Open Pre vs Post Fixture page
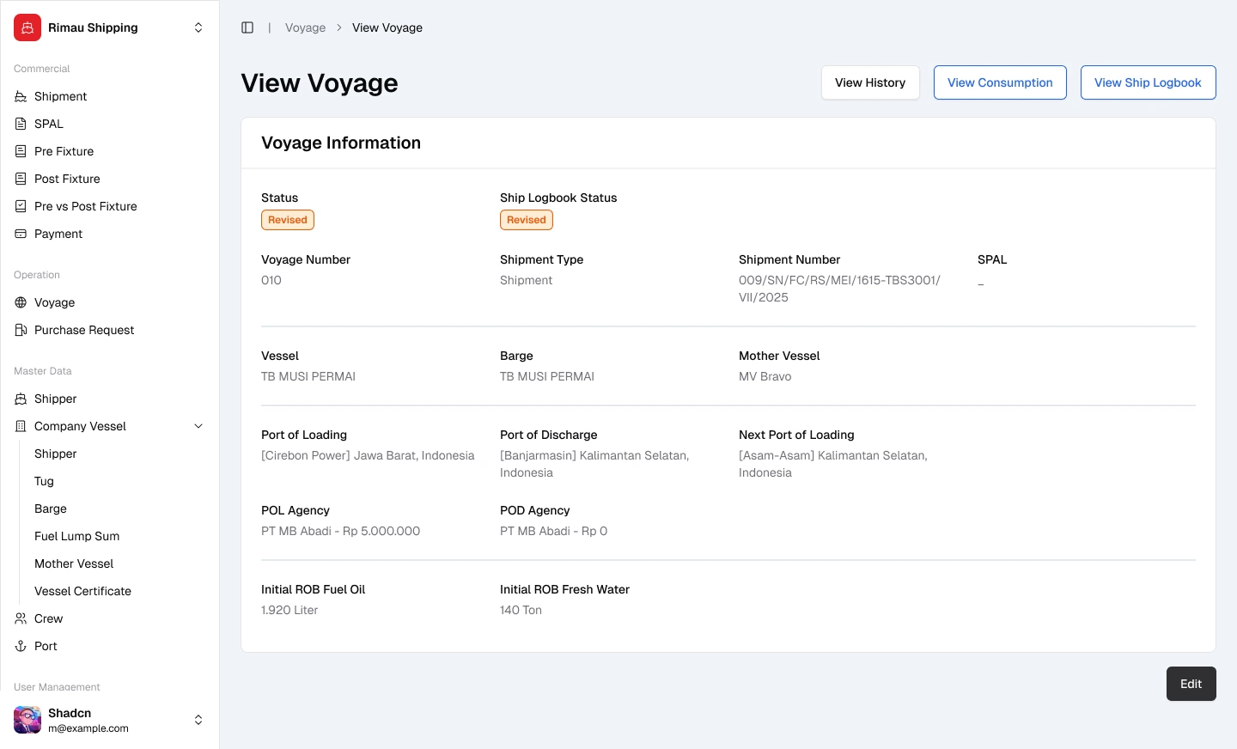The height and width of the screenshot is (749, 1237). pos(85,206)
